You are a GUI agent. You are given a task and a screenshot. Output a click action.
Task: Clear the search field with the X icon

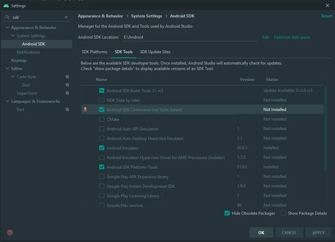click(66, 17)
